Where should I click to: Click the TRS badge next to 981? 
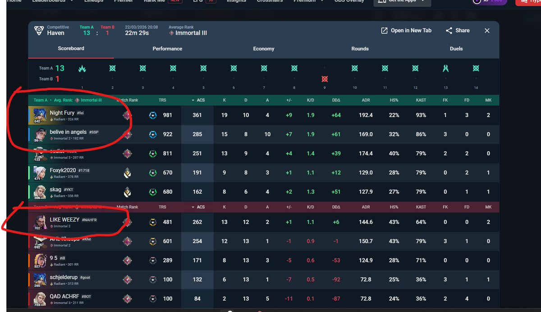point(153,115)
